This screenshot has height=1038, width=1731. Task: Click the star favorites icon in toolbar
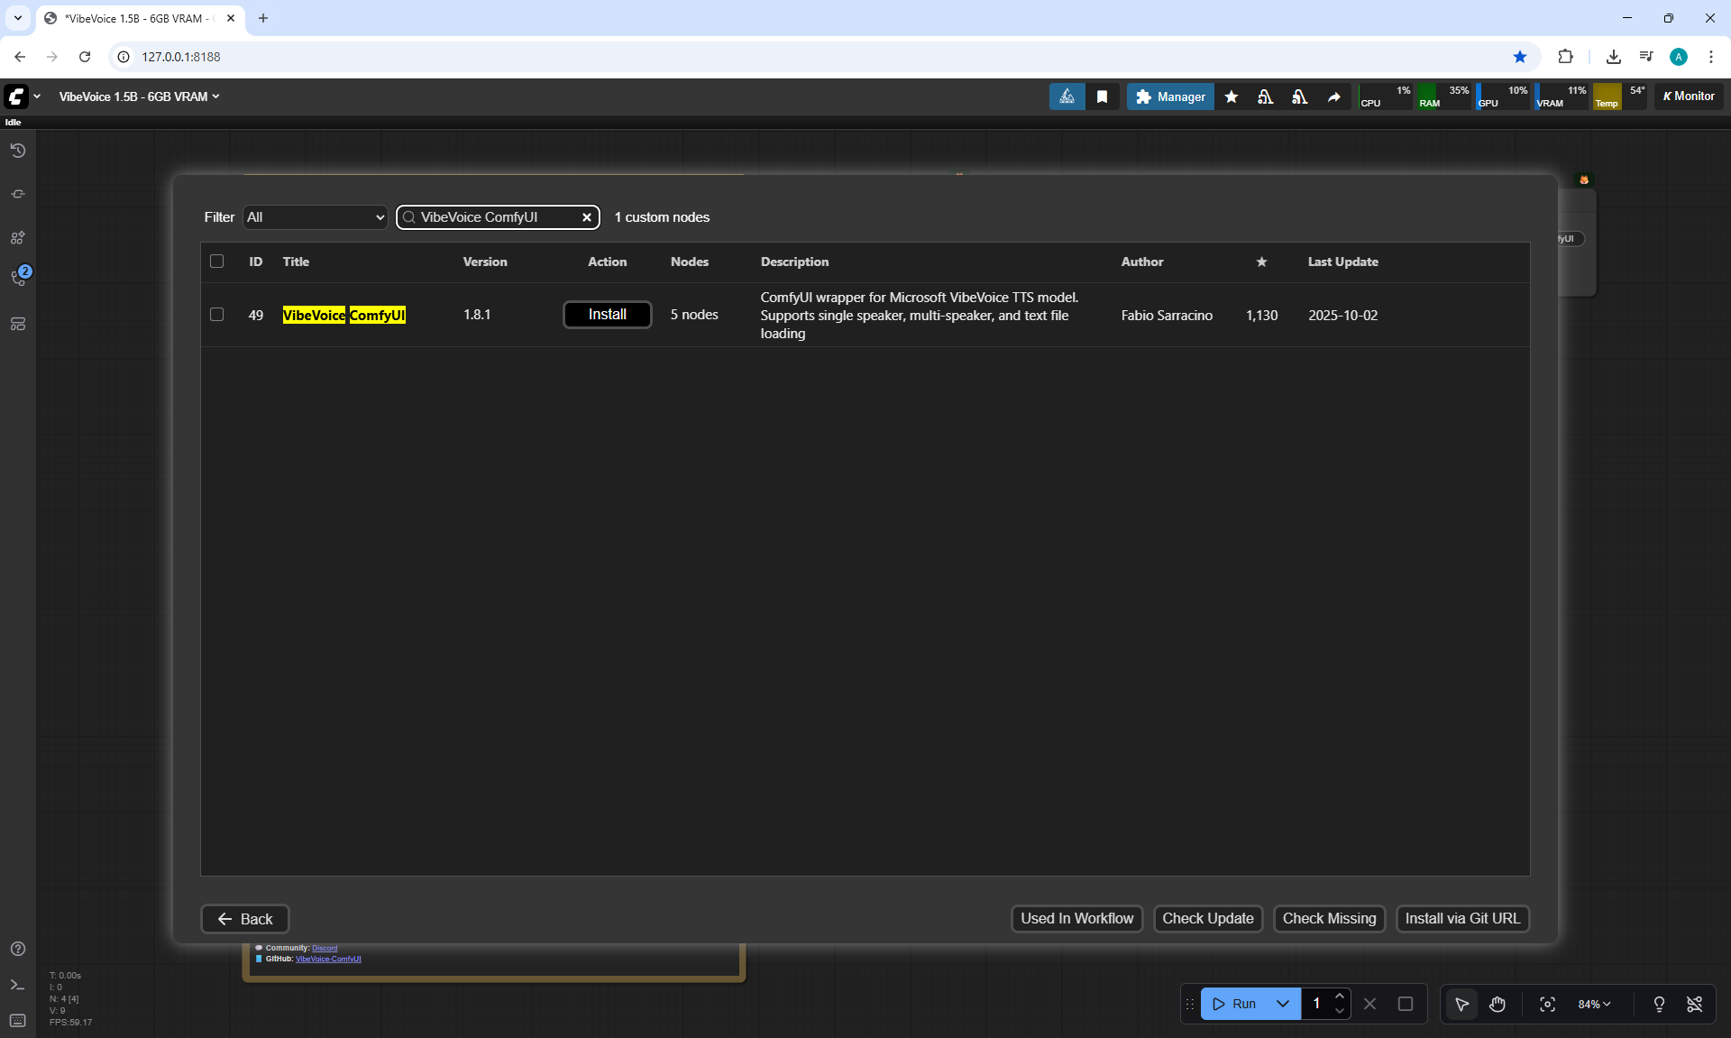point(1231,96)
